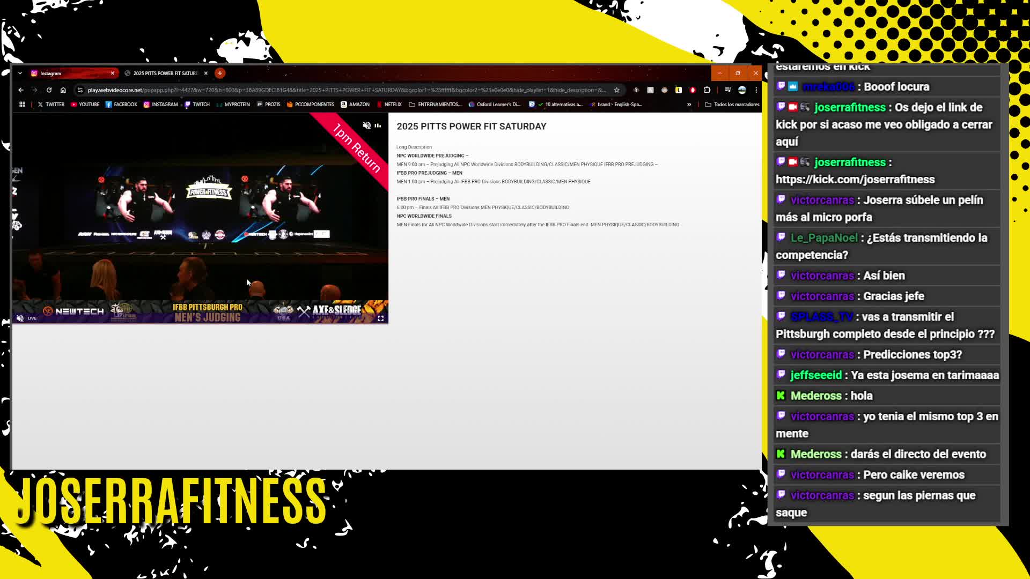Click the mreka006 username in chat
The height and width of the screenshot is (579, 1030).
click(828, 87)
